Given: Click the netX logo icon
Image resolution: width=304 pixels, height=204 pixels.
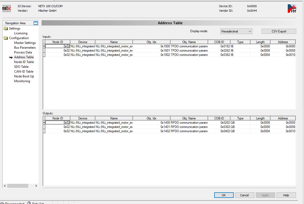Looking at the screenshot, I should click(7, 9).
